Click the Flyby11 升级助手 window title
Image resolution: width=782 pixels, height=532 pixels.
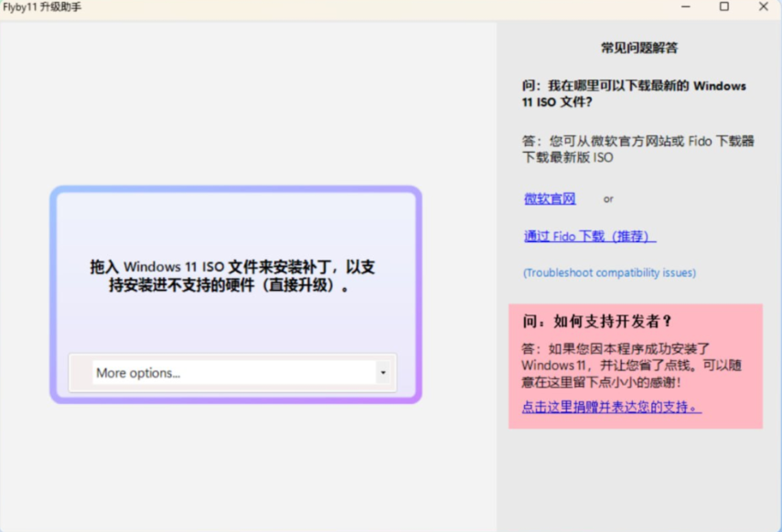click(42, 7)
